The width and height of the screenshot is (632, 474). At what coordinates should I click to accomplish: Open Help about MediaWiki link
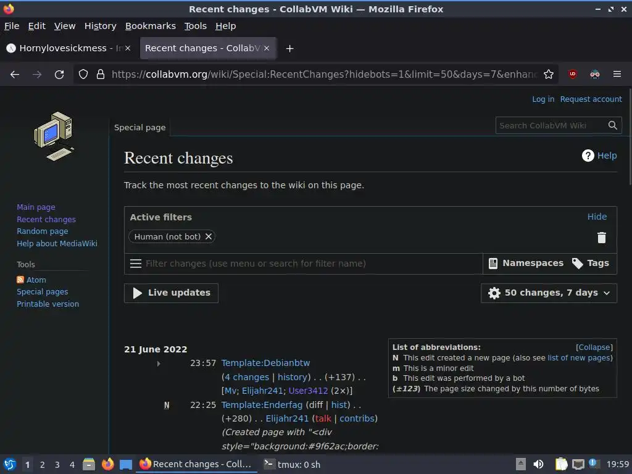point(57,243)
